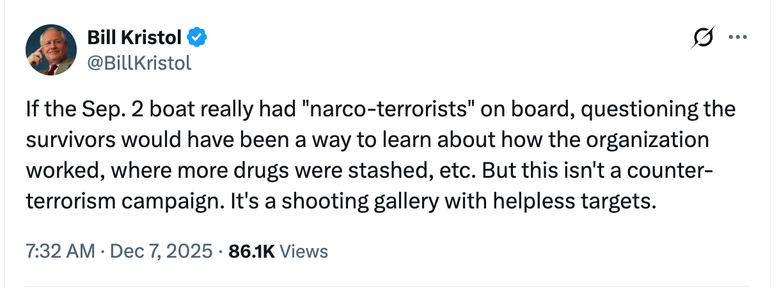Open the three-dot More options menu
Screen dimensions: 779x289
(x=737, y=38)
